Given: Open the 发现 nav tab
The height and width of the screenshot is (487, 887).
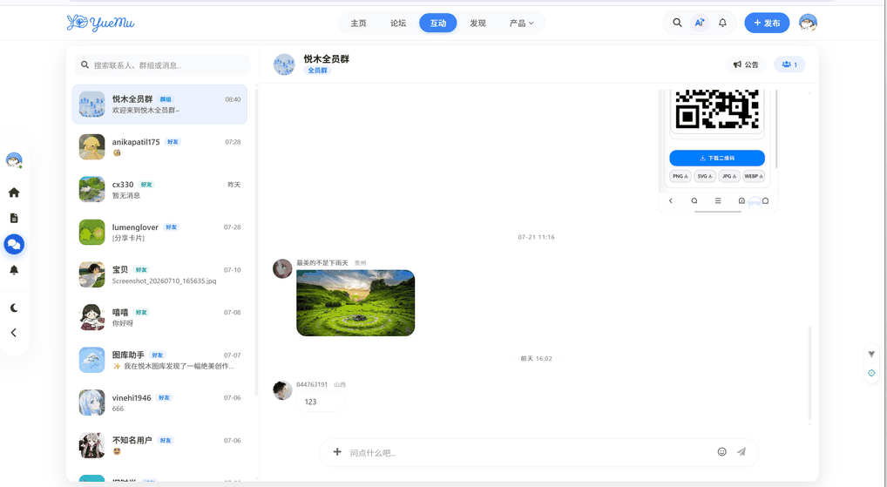Looking at the screenshot, I should coord(478,23).
